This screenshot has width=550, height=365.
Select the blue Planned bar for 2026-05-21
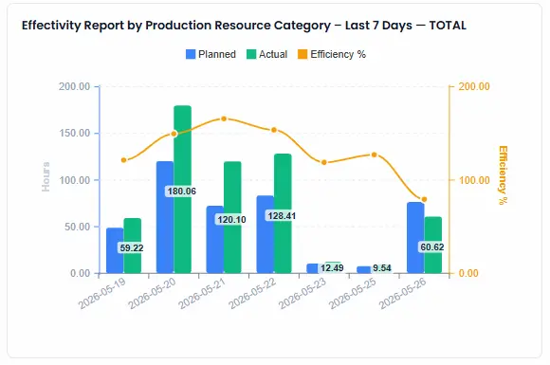coord(215,240)
